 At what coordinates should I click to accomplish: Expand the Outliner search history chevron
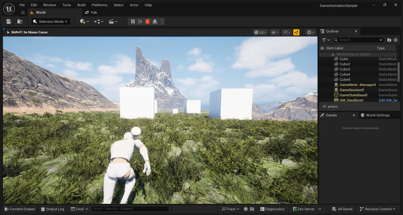click(x=381, y=40)
